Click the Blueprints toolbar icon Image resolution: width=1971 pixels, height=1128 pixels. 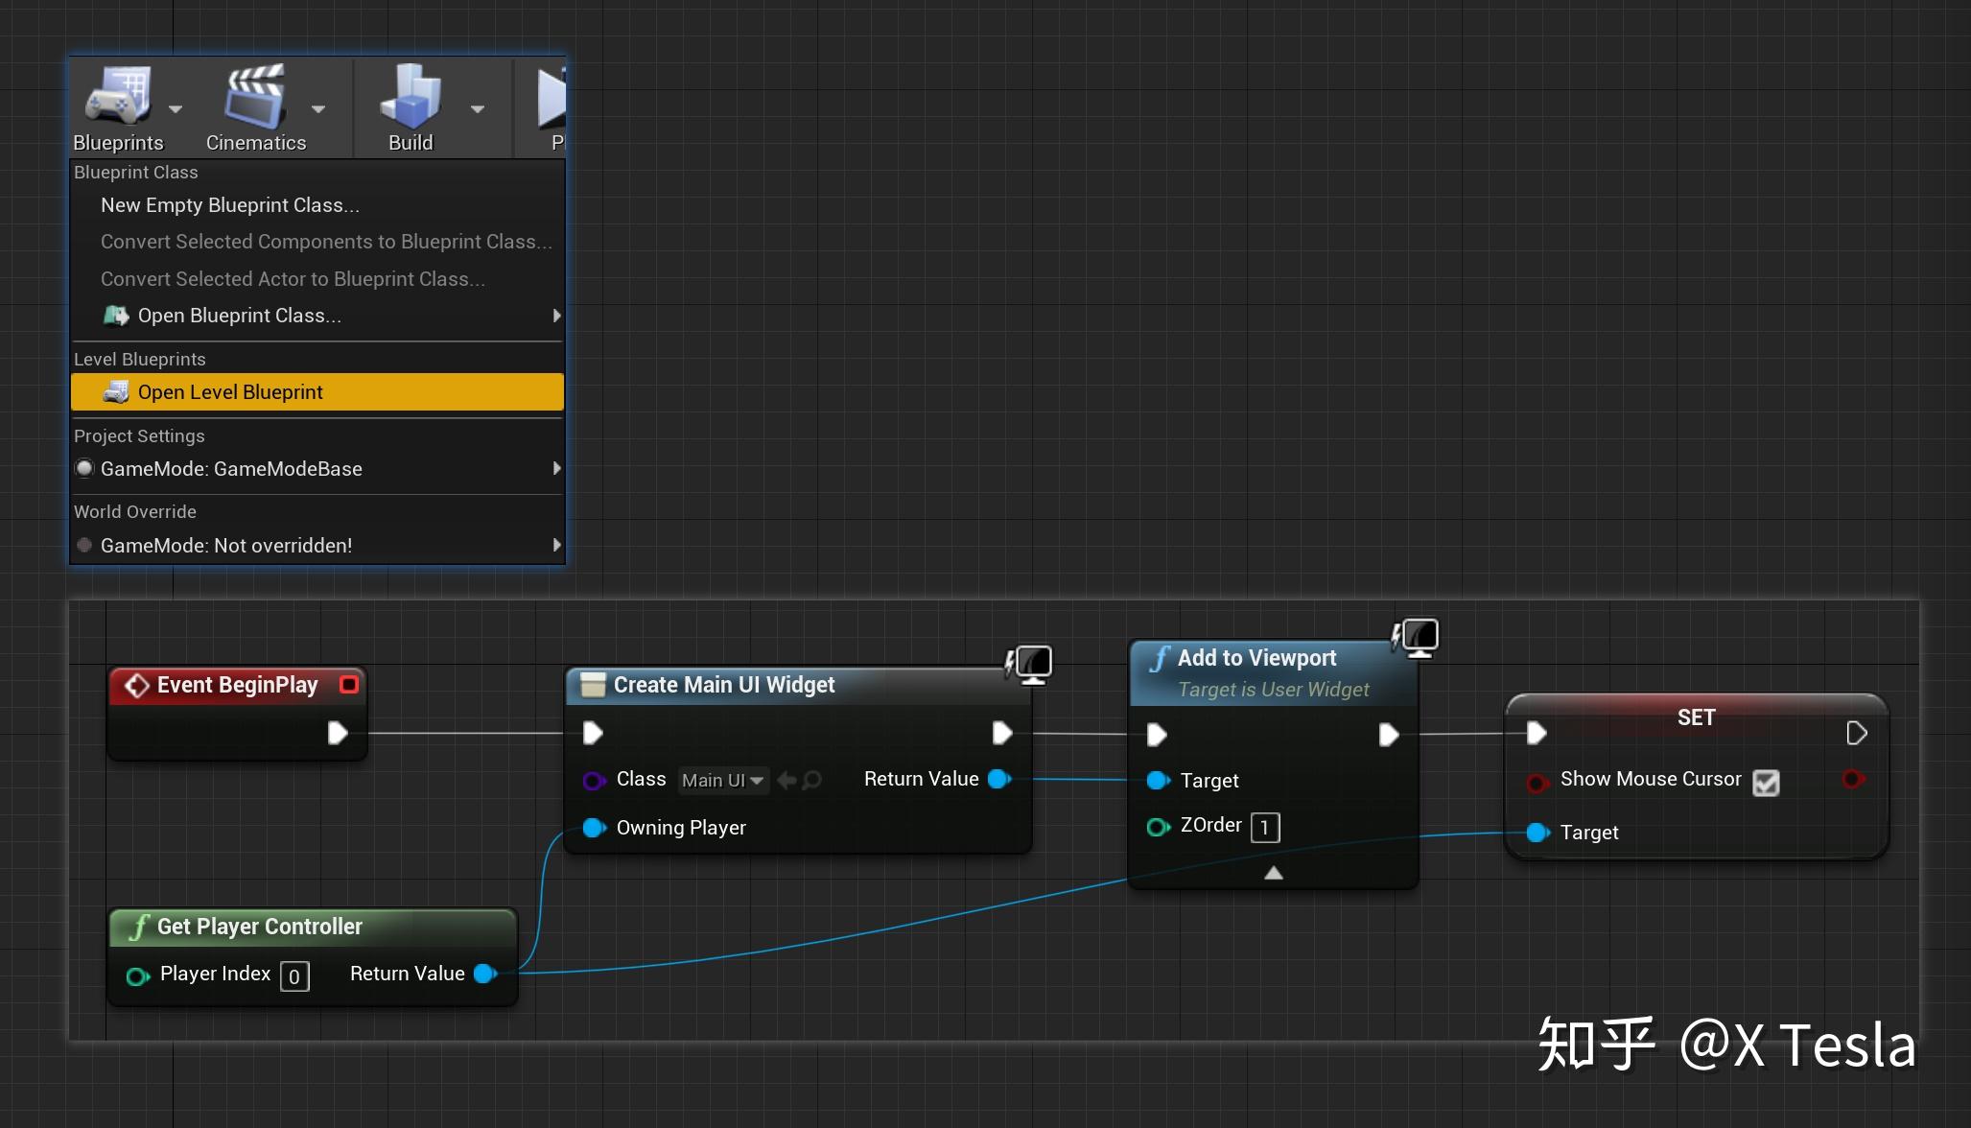coord(119,94)
